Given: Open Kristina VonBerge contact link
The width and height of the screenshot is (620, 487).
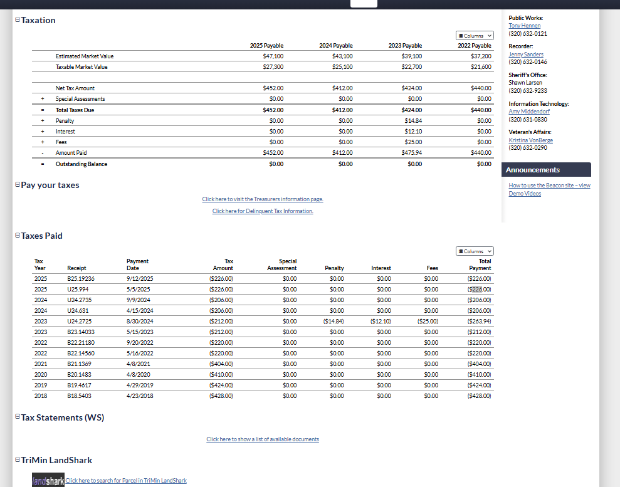Looking at the screenshot, I should point(530,140).
